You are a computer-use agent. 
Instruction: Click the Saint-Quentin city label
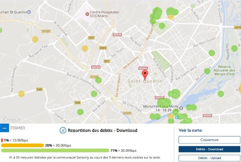coord(145,81)
